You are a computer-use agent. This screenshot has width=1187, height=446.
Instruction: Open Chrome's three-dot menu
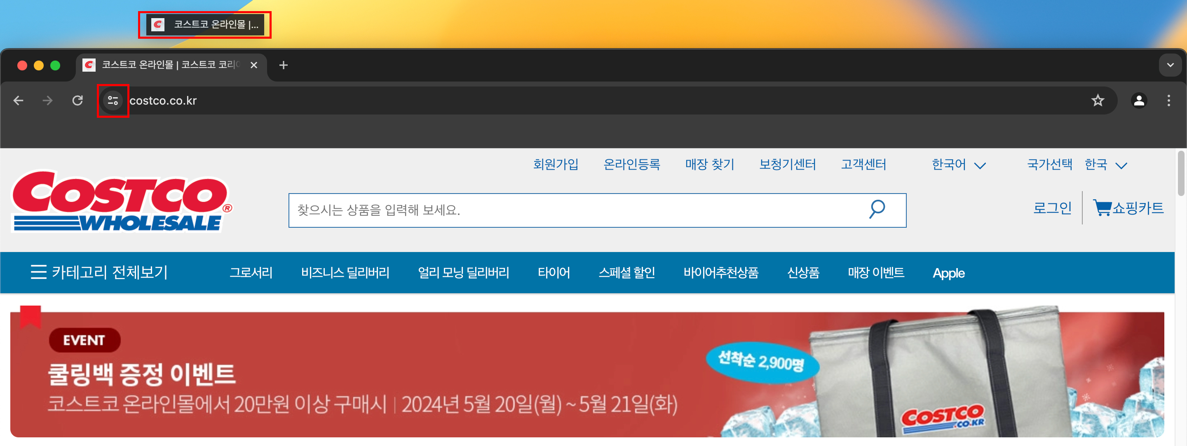coord(1168,100)
